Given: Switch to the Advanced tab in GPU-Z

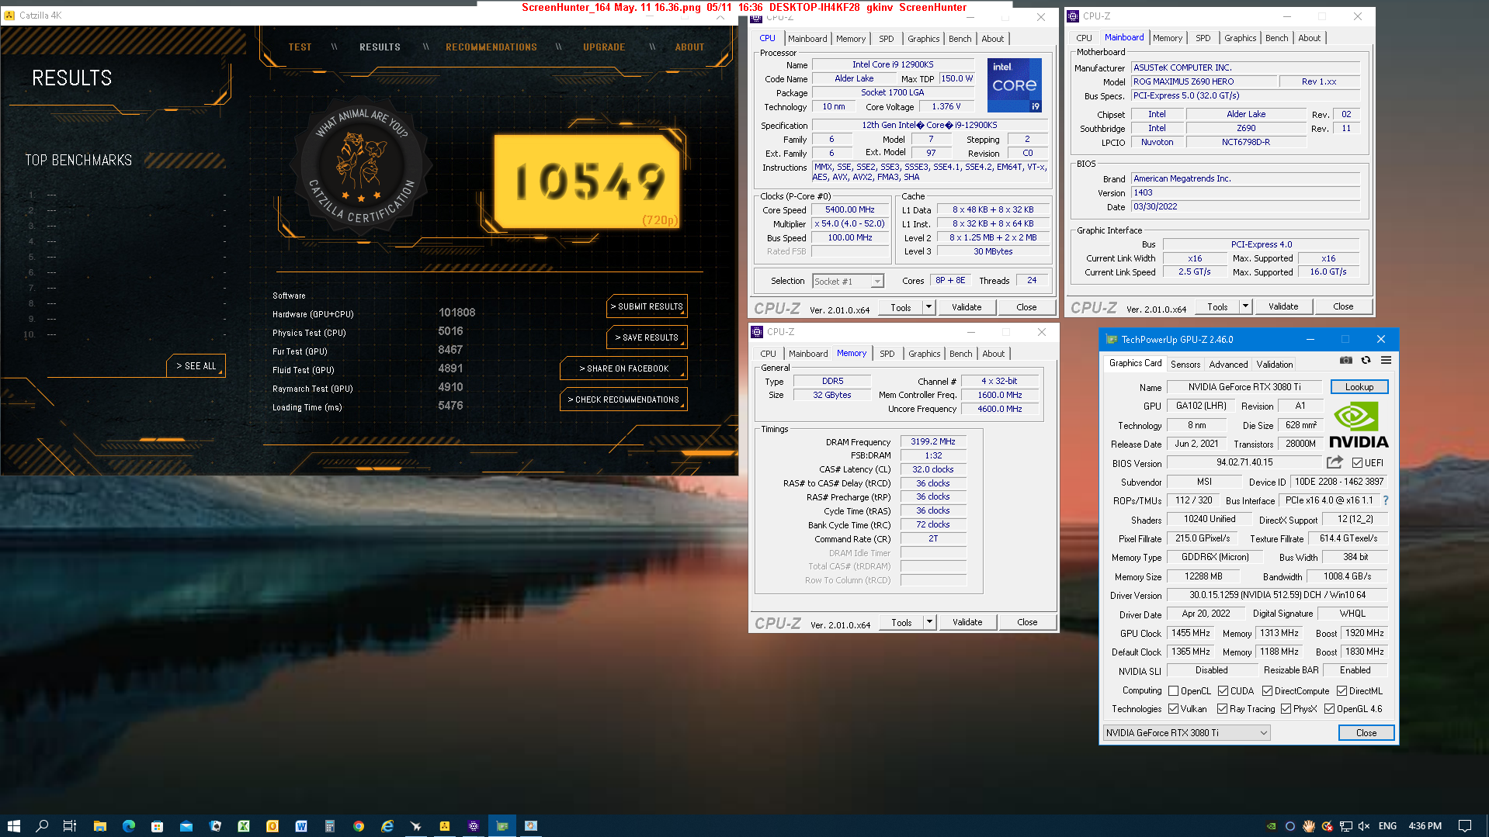Looking at the screenshot, I should click(1228, 364).
